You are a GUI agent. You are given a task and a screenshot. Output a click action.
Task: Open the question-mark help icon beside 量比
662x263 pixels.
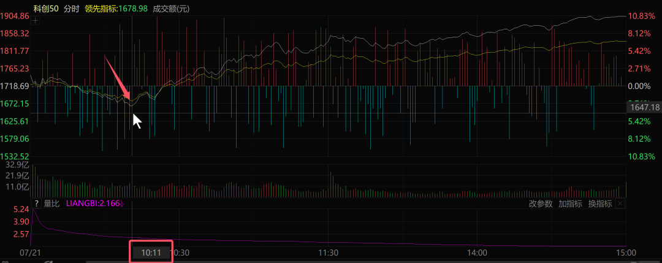(36, 204)
